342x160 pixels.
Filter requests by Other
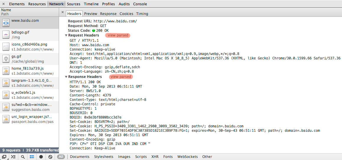coord(207,156)
